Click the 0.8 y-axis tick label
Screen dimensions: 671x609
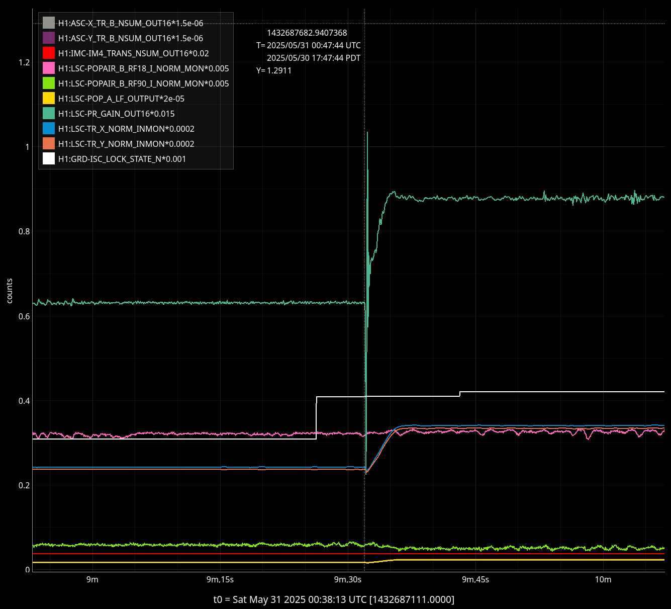coord(24,231)
